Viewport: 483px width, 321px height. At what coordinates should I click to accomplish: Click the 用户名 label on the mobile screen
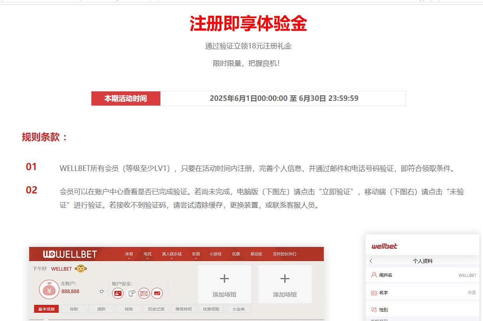[x=386, y=275]
